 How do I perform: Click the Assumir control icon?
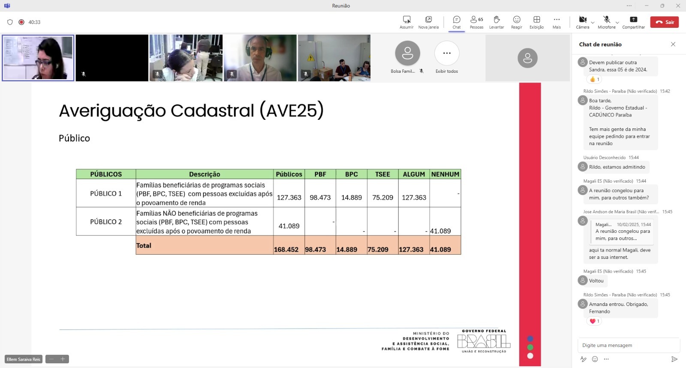point(406,20)
